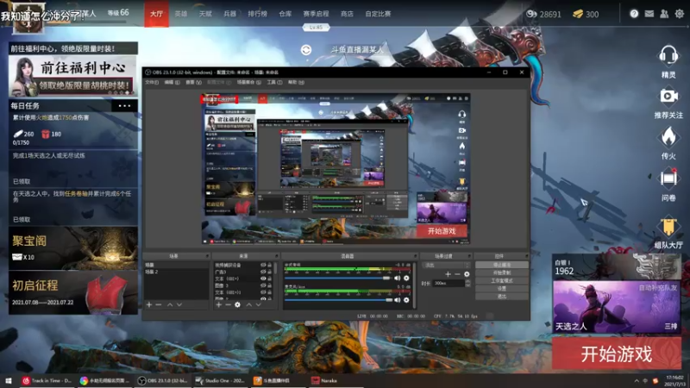Click the big 开始游戏 start button
690x388 pixels.
pyautogui.click(x=617, y=354)
